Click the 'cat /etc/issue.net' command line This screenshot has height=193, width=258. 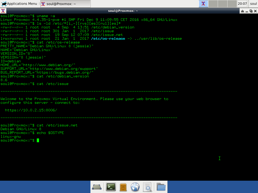pos(57,125)
